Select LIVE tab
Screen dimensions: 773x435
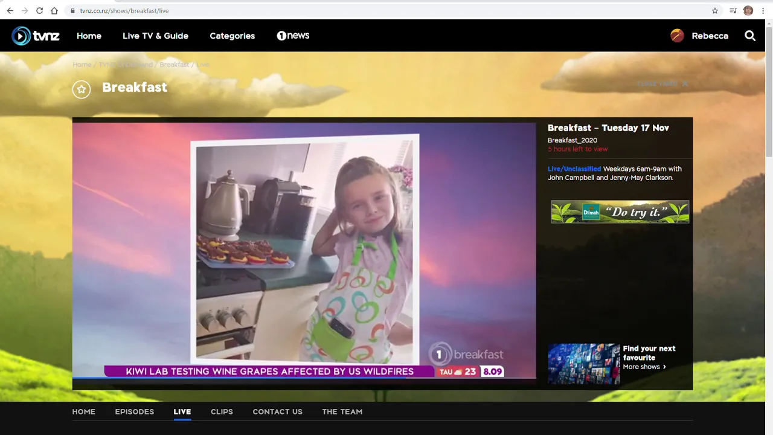(x=182, y=411)
